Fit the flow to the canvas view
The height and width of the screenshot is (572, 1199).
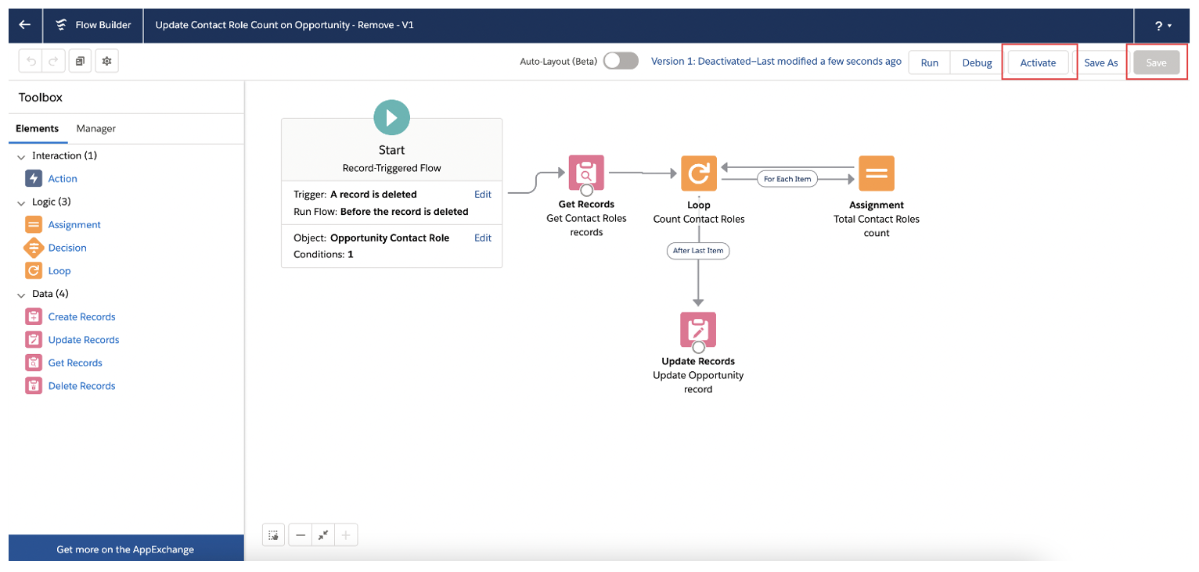click(x=323, y=535)
